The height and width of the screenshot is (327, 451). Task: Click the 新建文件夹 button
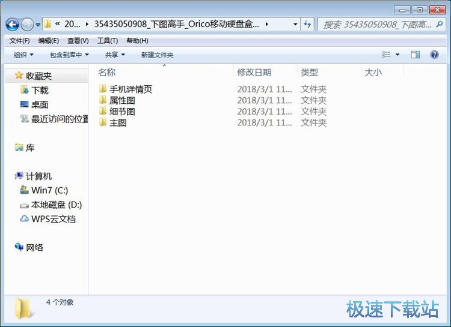[157, 55]
